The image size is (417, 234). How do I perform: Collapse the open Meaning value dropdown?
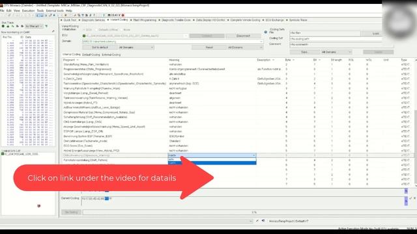(254, 155)
